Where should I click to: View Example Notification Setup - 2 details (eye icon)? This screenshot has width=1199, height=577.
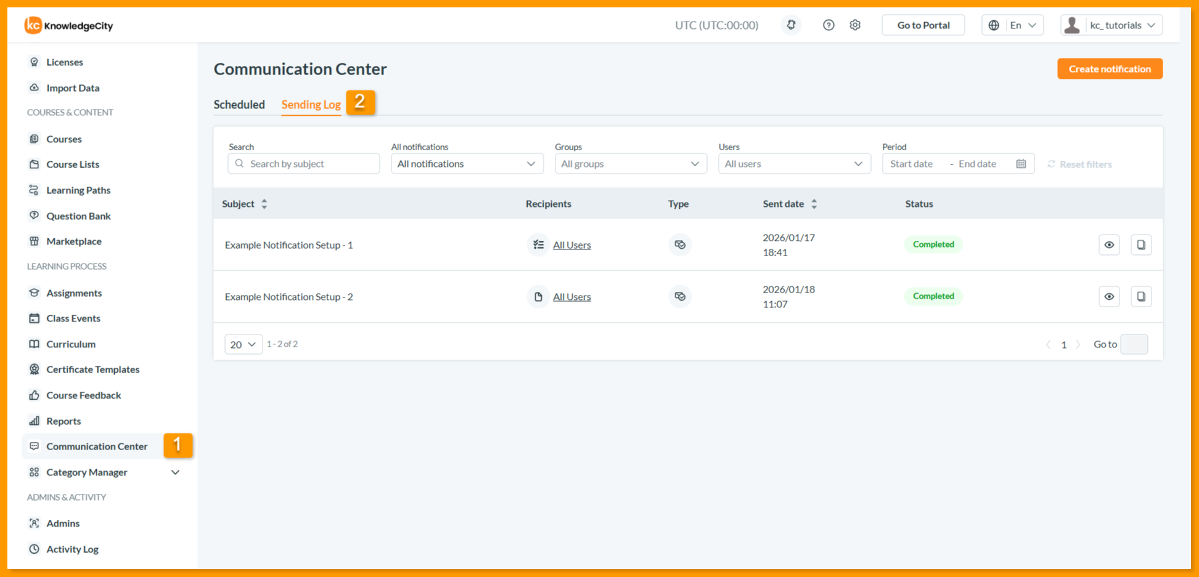tap(1109, 297)
